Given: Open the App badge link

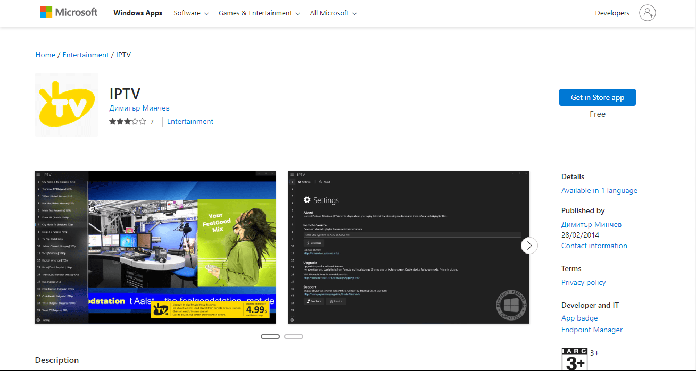Looking at the screenshot, I should point(579,318).
